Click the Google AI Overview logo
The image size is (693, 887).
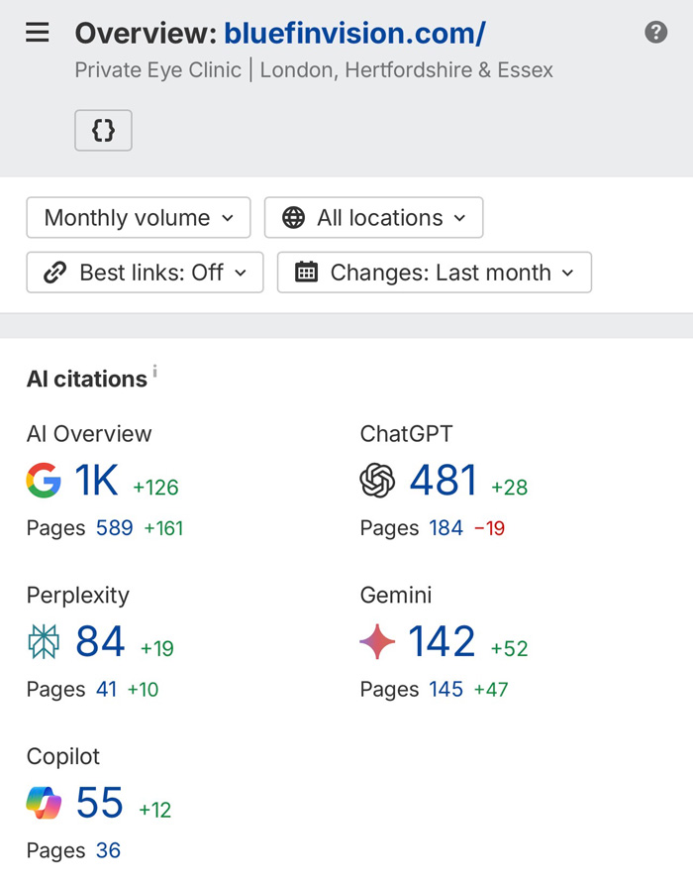pos(44,482)
